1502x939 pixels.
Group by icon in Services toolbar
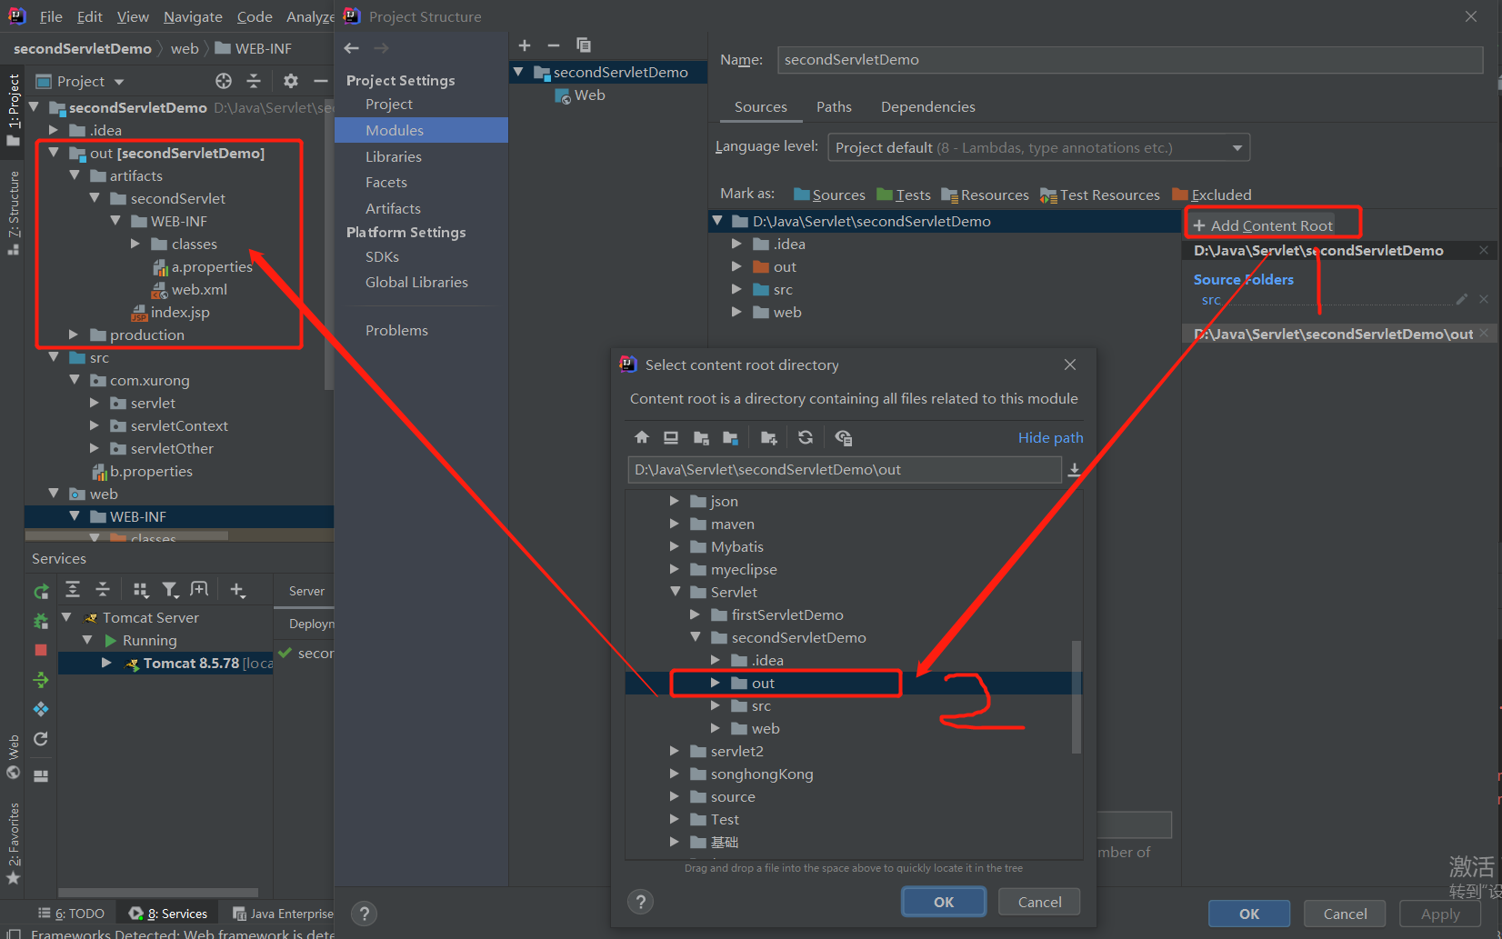(140, 590)
